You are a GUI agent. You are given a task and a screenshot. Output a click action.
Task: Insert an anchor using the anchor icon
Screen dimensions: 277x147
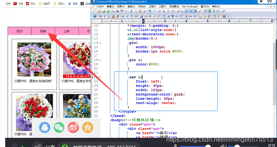pos(145,16)
